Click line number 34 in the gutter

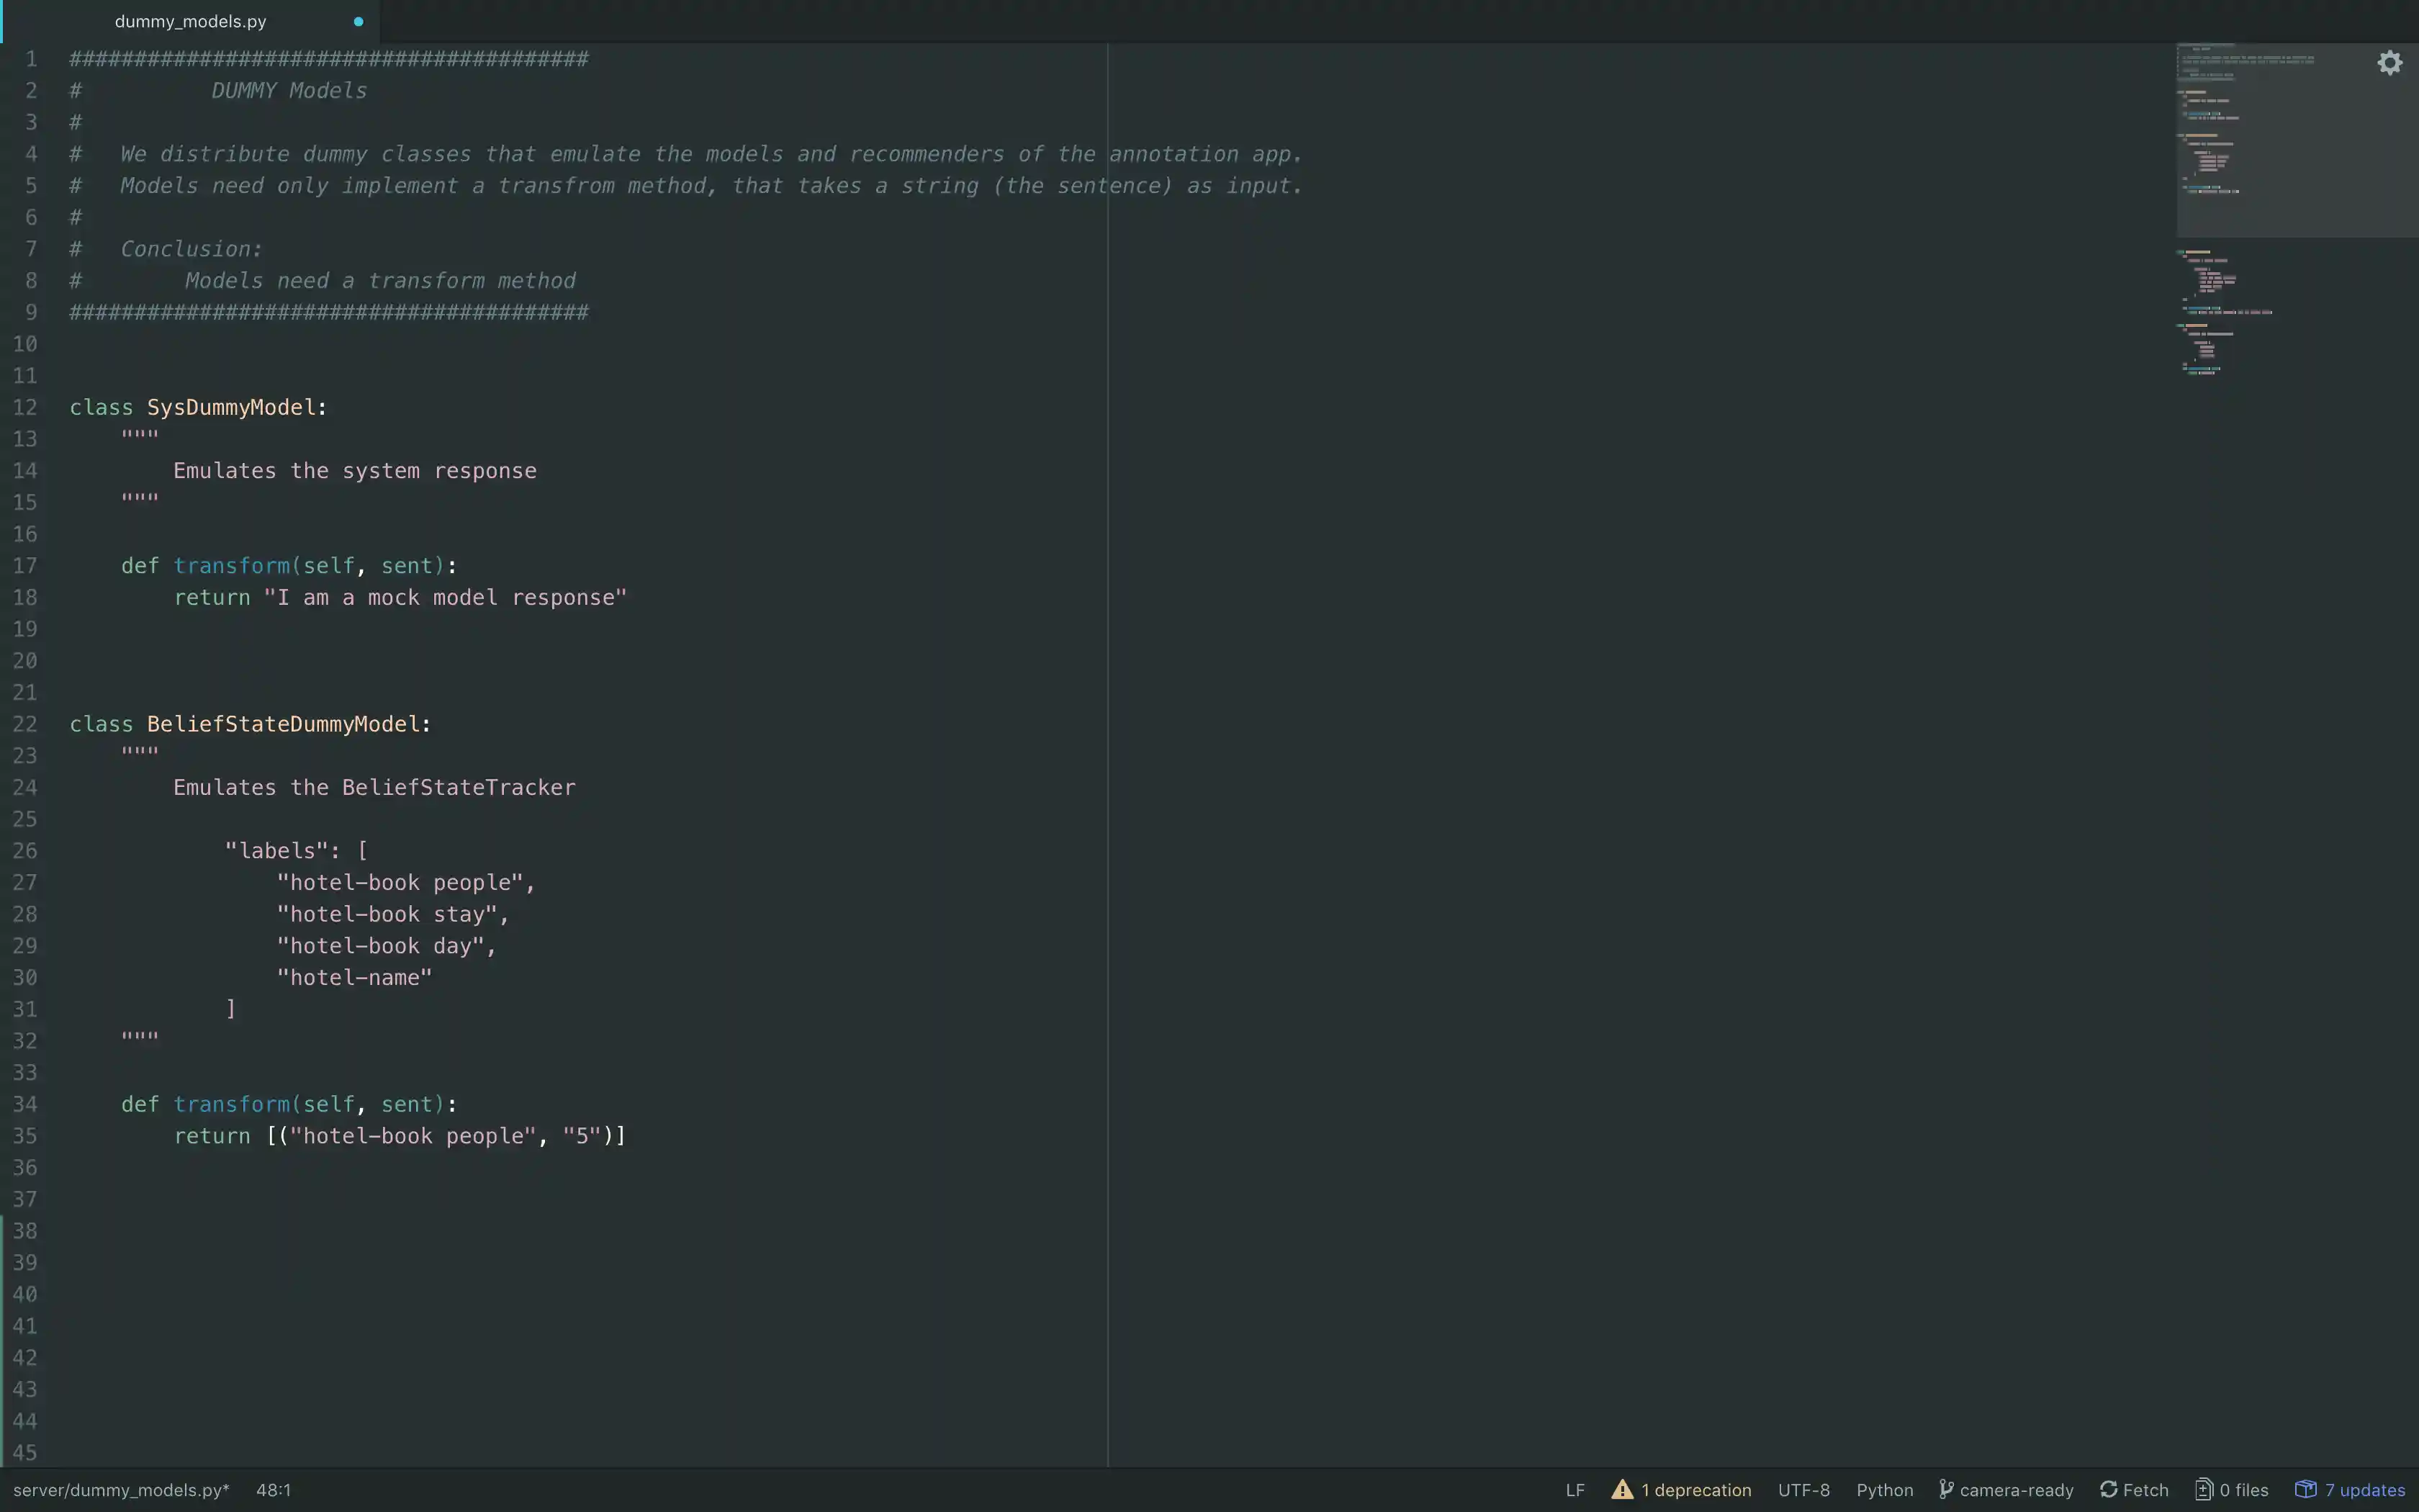[x=25, y=1104]
